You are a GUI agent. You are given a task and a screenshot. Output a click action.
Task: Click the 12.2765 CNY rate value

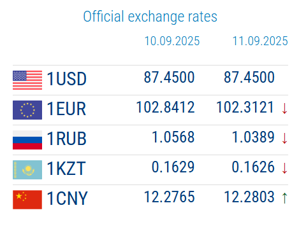click(170, 197)
